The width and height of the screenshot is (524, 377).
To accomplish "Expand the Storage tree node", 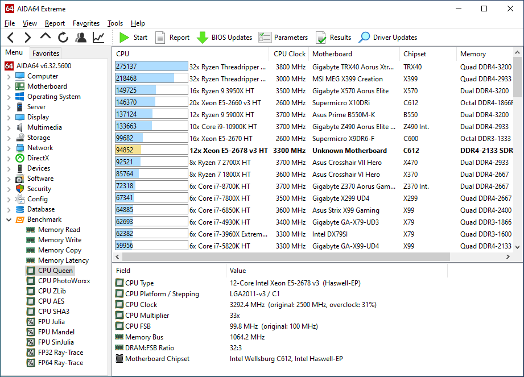I will (9, 138).
